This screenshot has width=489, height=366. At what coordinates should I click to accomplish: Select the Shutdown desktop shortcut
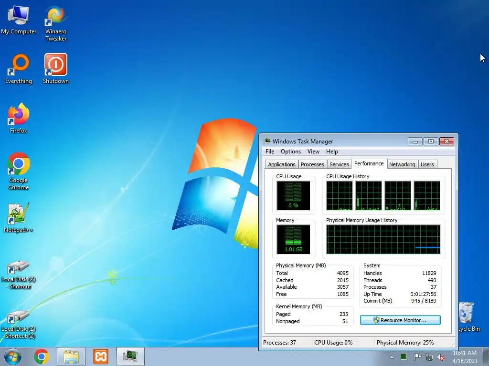pyautogui.click(x=55, y=69)
